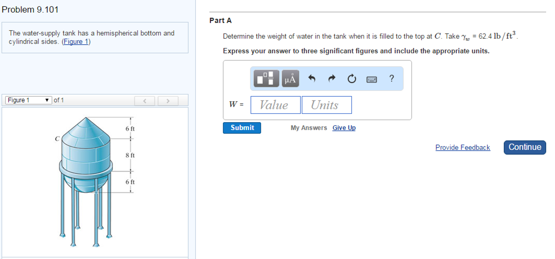Reset the answer box with circular arrow

(x=352, y=79)
